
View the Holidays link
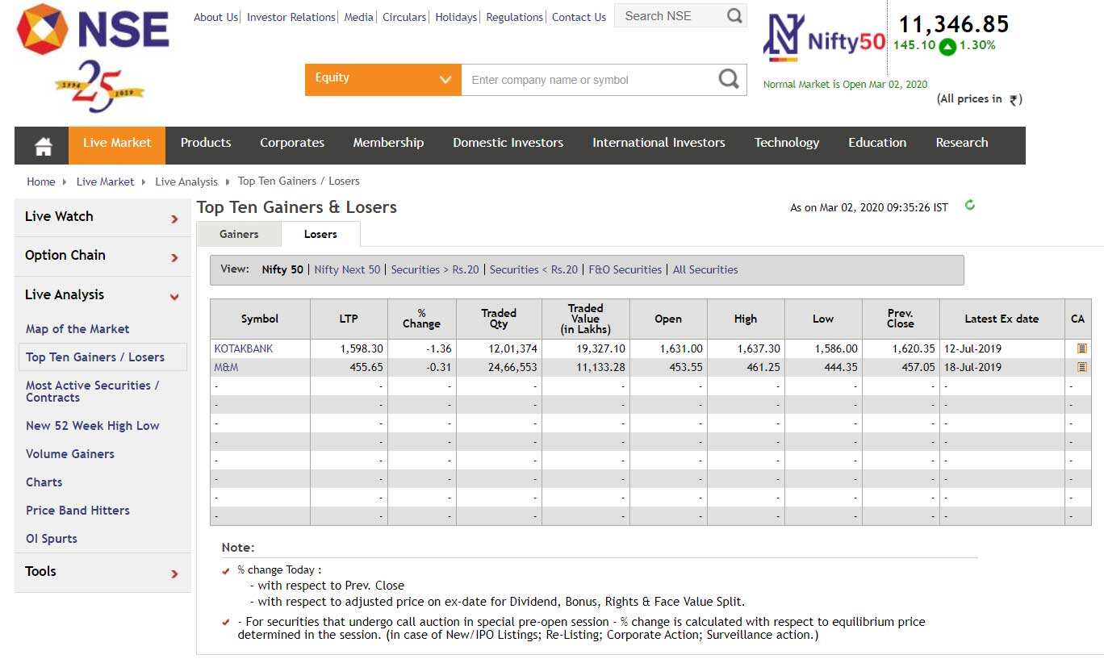coord(456,17)
